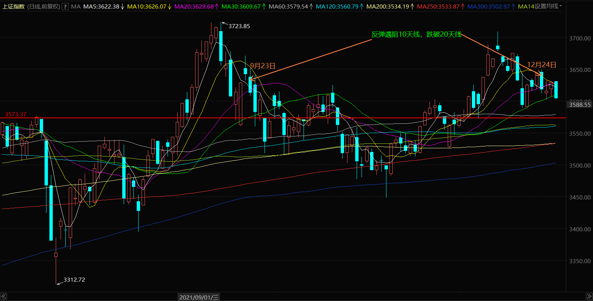Click the double-left arrow at bottom left

(3, 297)
